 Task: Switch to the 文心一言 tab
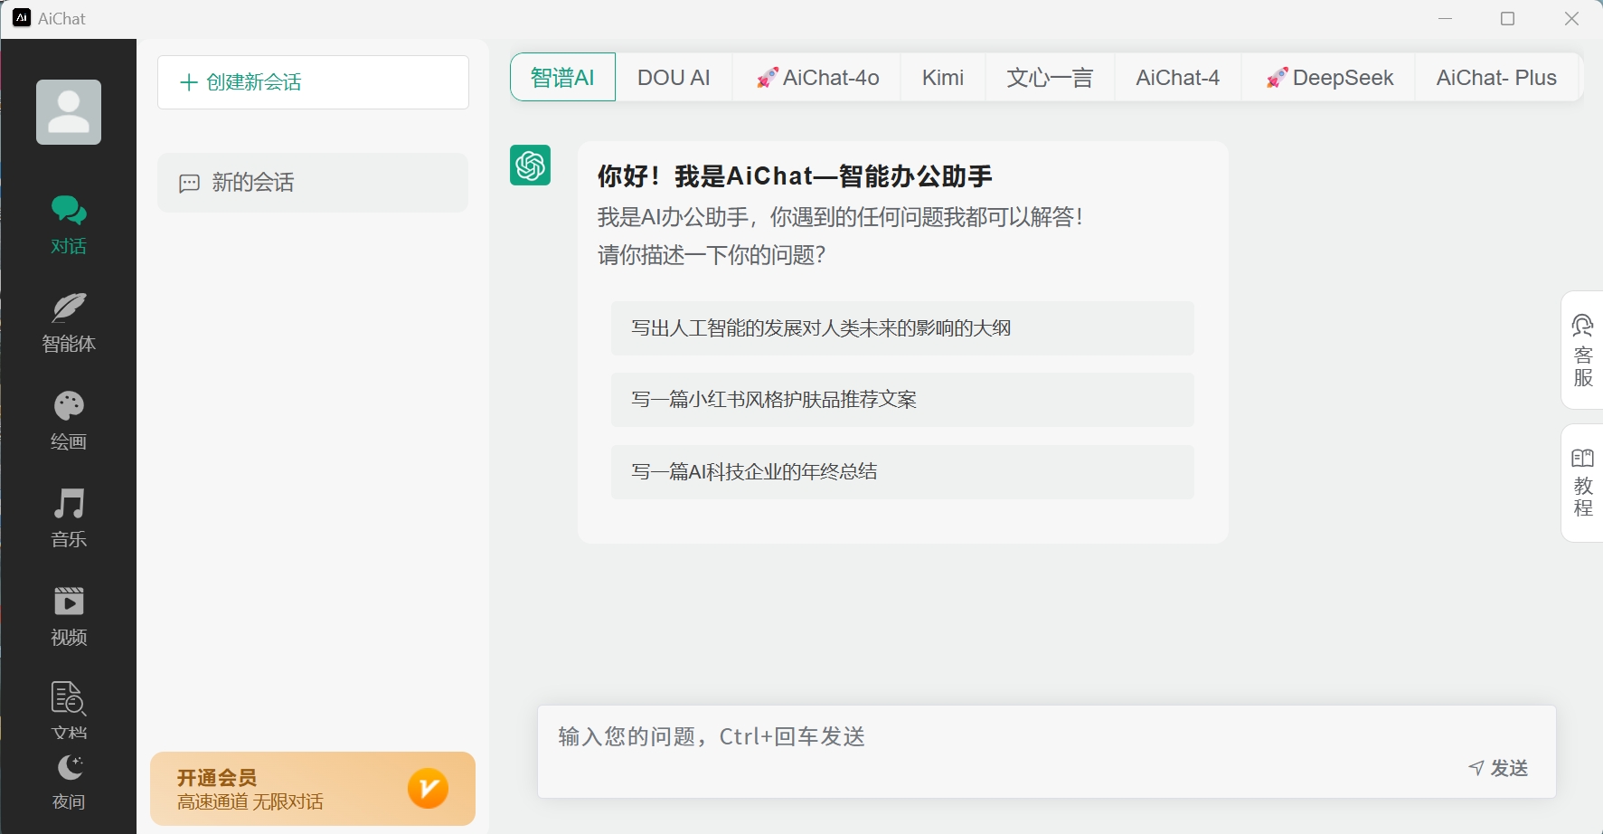coord(1049,77)
